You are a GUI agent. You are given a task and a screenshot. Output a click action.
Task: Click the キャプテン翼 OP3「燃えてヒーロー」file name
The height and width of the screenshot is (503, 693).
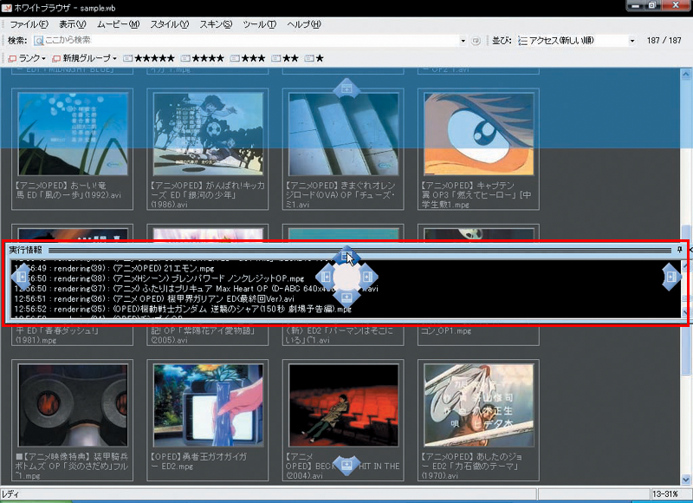tap(476, 195)
